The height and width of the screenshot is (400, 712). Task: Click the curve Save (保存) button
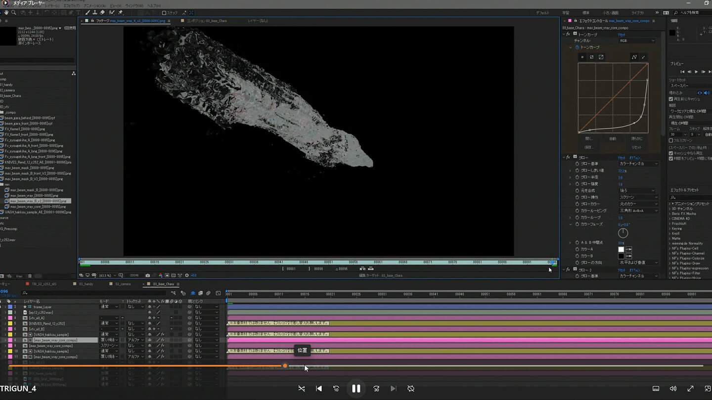tap(588, 147)
